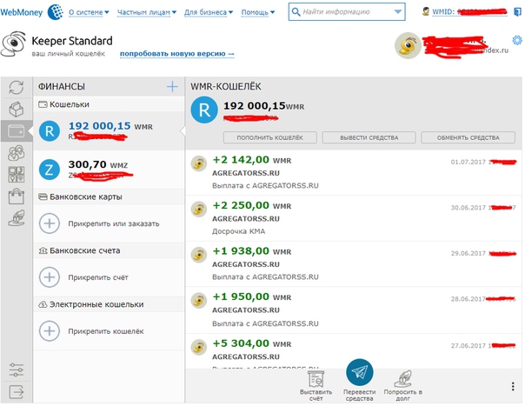Click the Досрочка КМА transaction note

click(238, 231)
